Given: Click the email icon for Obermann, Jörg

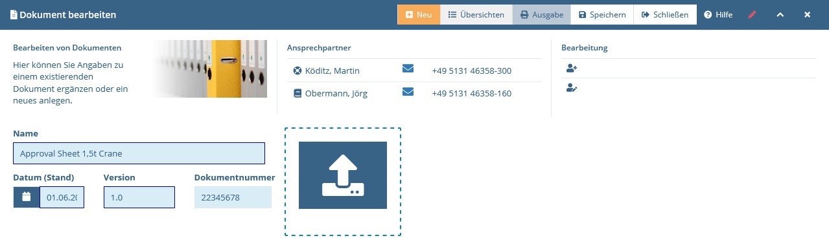Looking at the screenshot, I should click(x=408, y=92).
